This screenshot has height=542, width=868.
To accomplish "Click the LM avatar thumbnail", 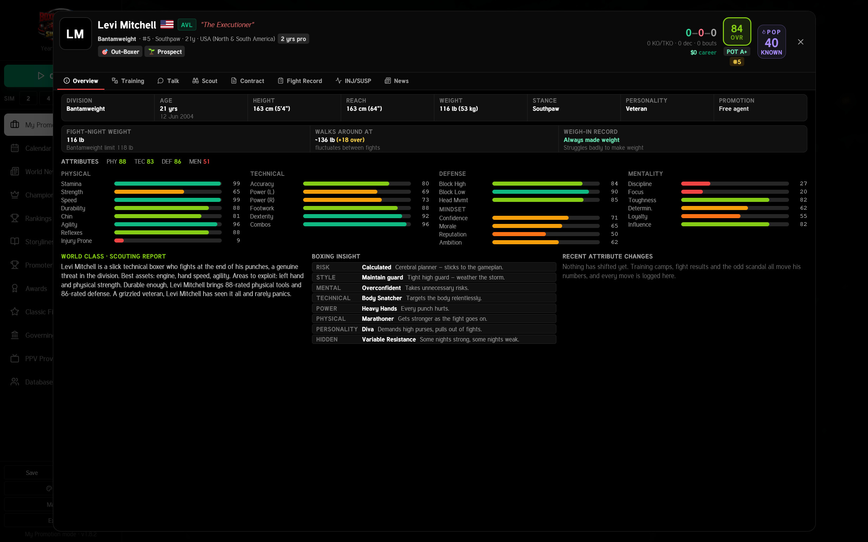I will coord(75,34).
